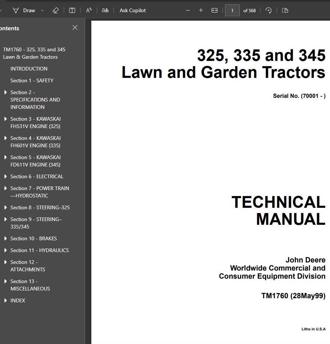Zoom out with the minus icon
This screenshot has width=330, height=344.
(x=188, y=10)
